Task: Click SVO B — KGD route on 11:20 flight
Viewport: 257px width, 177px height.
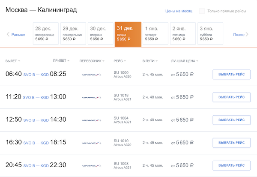Action: tap(36, 97)
